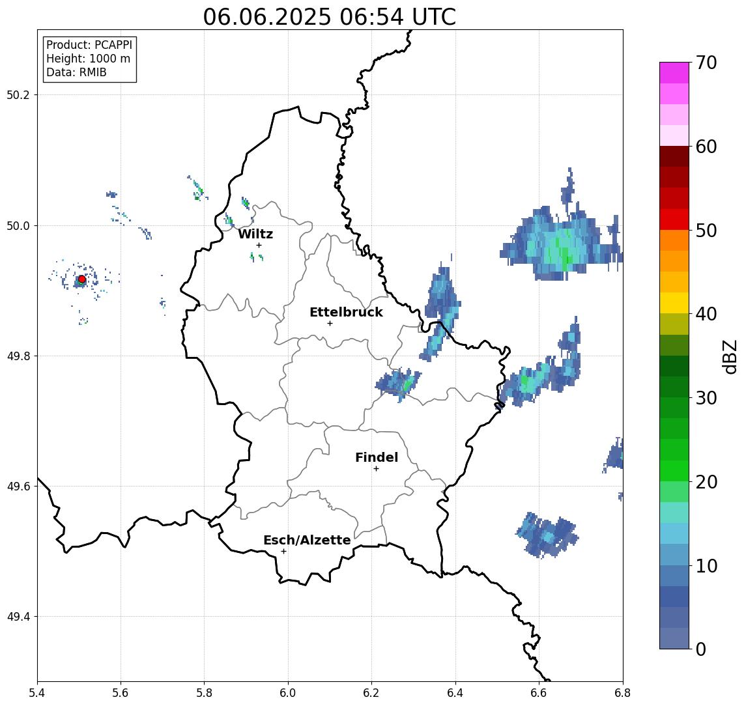Click the 30 dBZ colorbar tick label
Screen dimensions: 746x706
706,398
